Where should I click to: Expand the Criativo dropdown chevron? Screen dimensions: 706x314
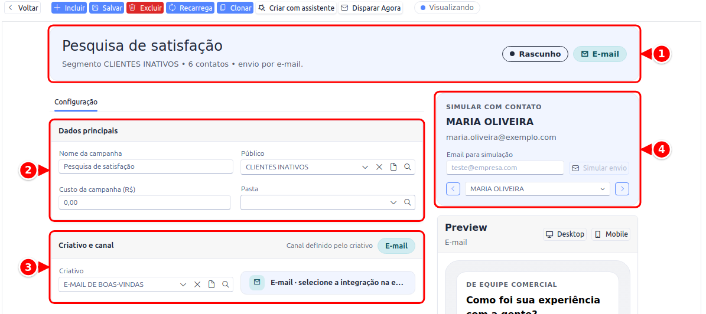(183, 284)
